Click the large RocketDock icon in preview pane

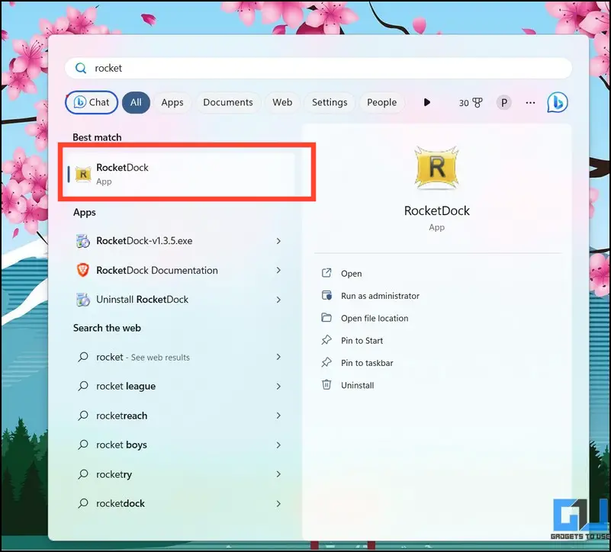coord(436,168)
